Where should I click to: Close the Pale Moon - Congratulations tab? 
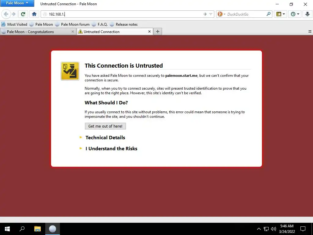pos(73,32)
